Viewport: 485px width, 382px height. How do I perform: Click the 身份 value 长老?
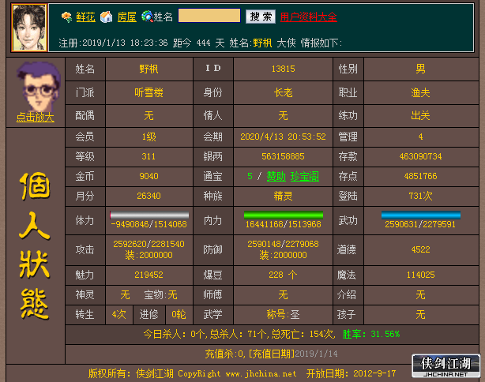click(283, 92)
